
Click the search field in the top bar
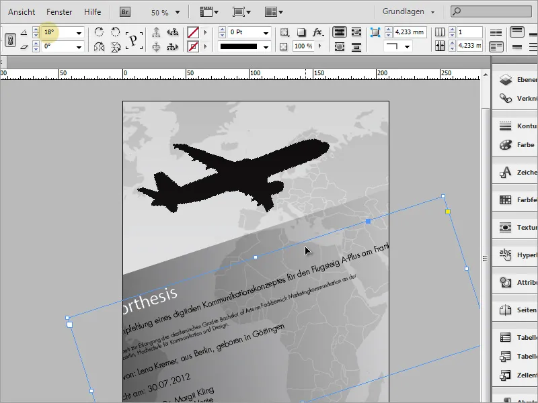coord(494,11)
